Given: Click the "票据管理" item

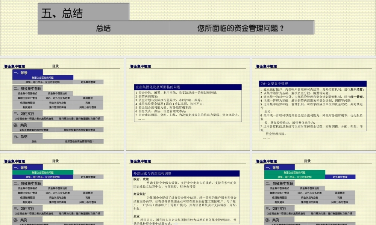Looking at the screenshot, I should pos(88,98).
